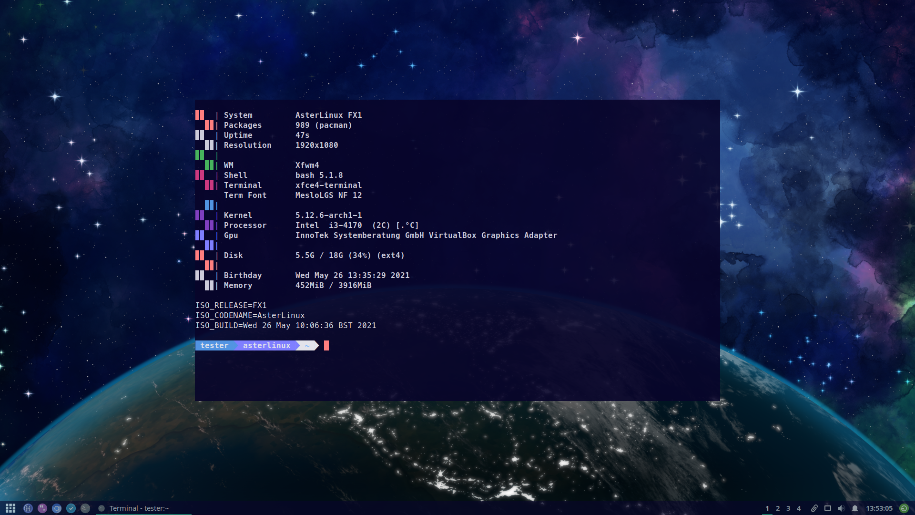This screenshot has width=915, height=515.
Task: Click the 'ISO_RELEASE=FX1' line
Action: click(x=231, y=305)
